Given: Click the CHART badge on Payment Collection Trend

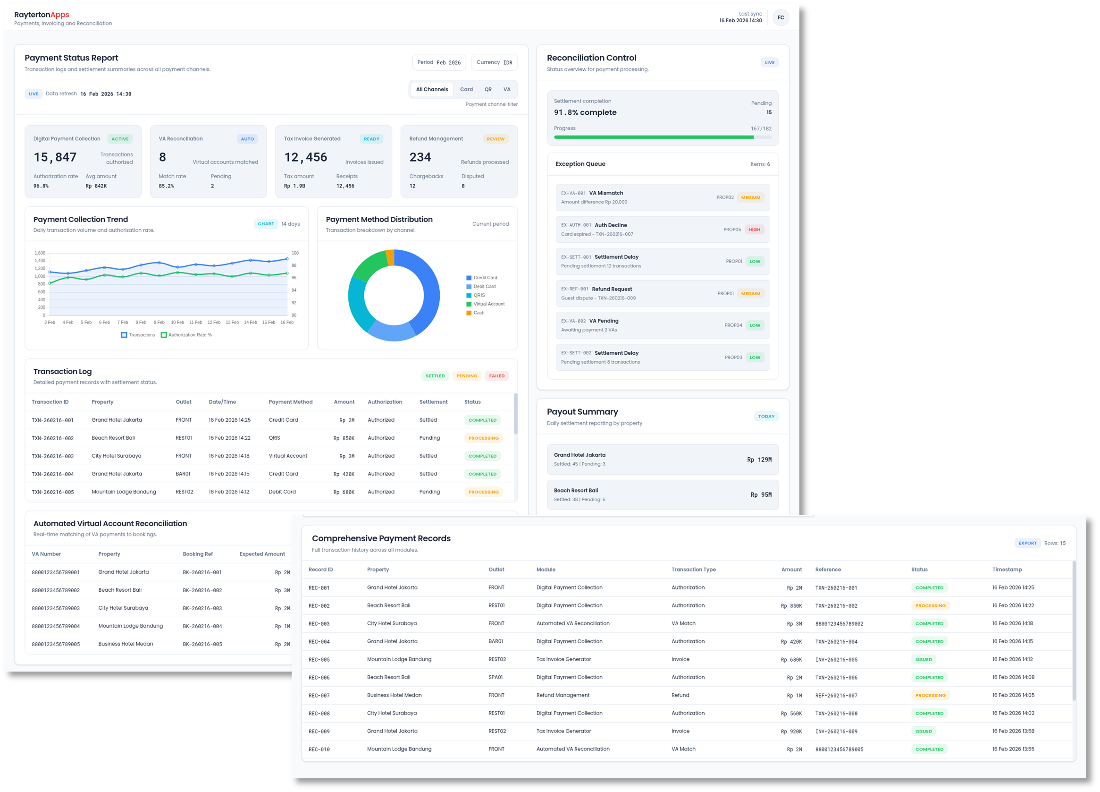Looking at the screenshot, I should [x=266, y=224].
